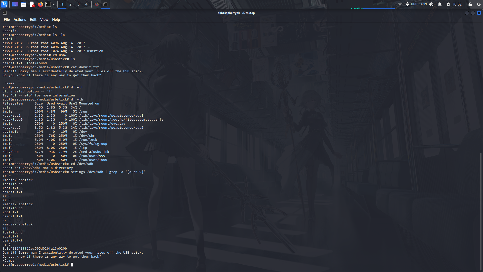The height and width of the screenshot is (272, 483).
Task: Open the text editor from the taskbar
Action: click(32, 4)
